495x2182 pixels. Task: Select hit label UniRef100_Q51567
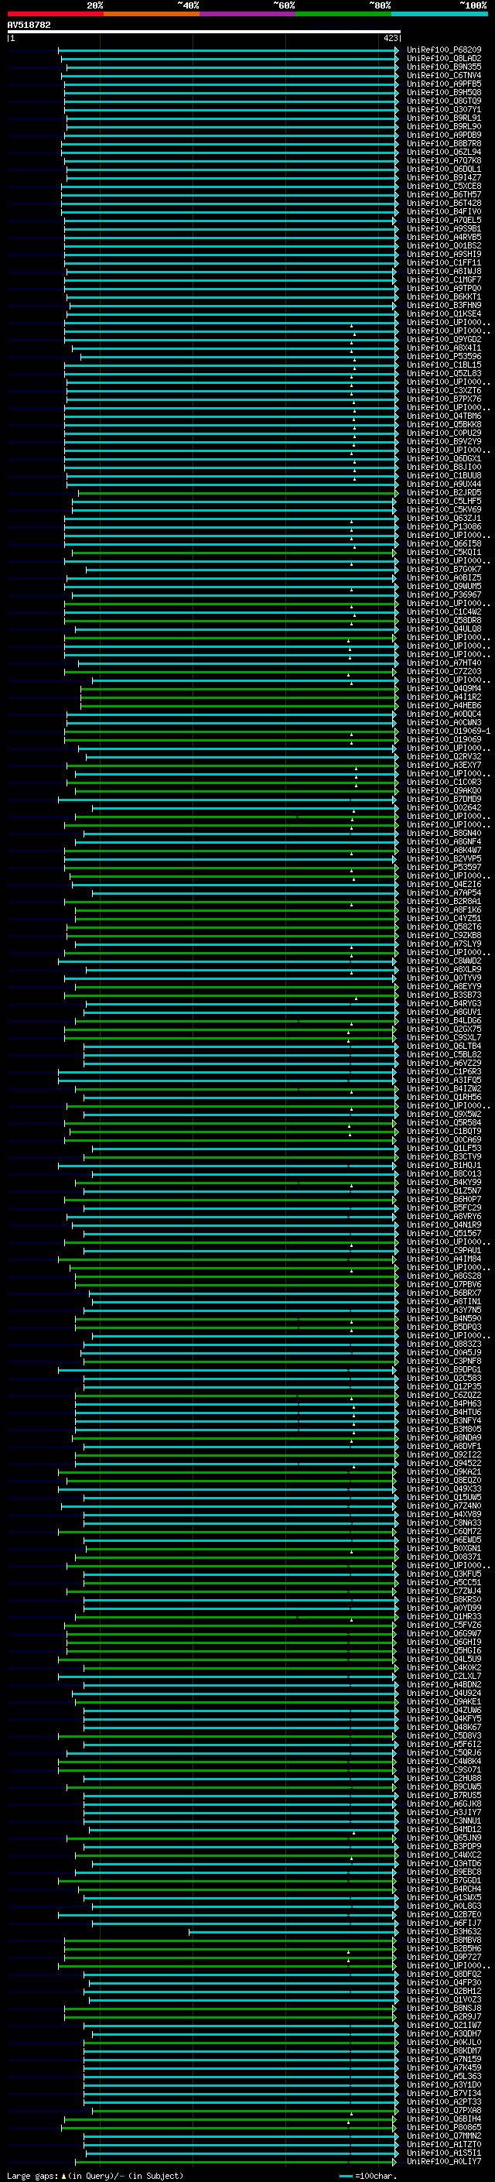click(x=443, y=1232)
